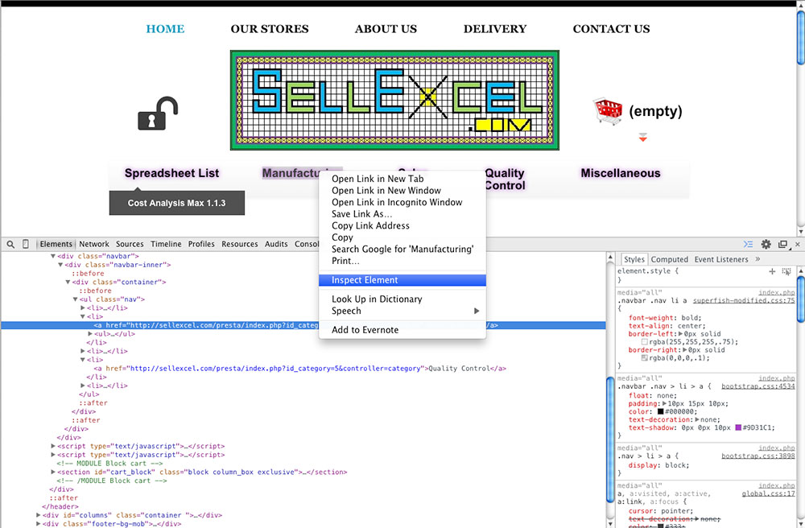Choose Add to Evernote
Image resolution: width=805 pixels, height=528 pixels.
(x=402, y=330)
